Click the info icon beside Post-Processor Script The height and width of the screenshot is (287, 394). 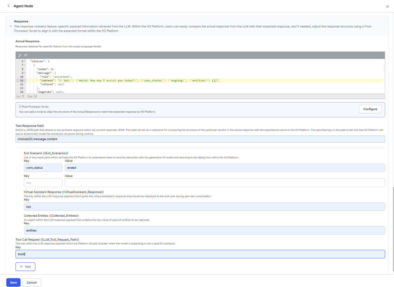point(20,107)
